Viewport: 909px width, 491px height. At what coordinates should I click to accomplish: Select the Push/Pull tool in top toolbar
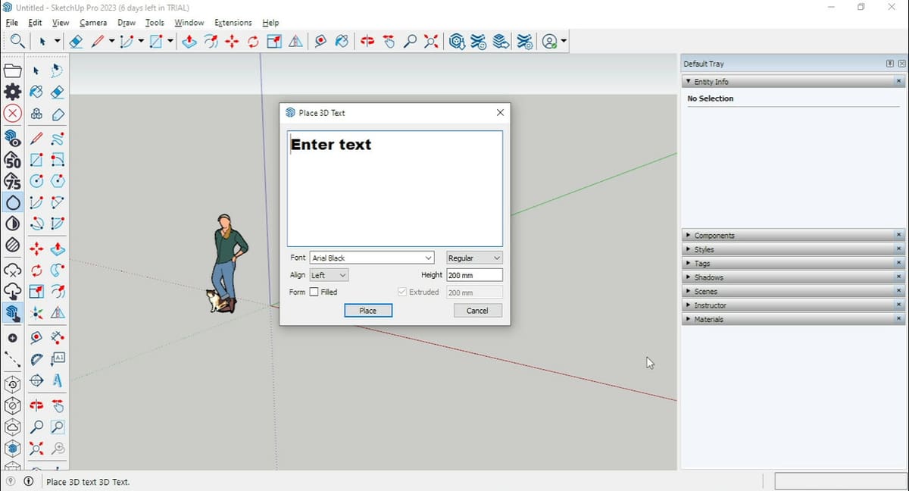[189, 41]
